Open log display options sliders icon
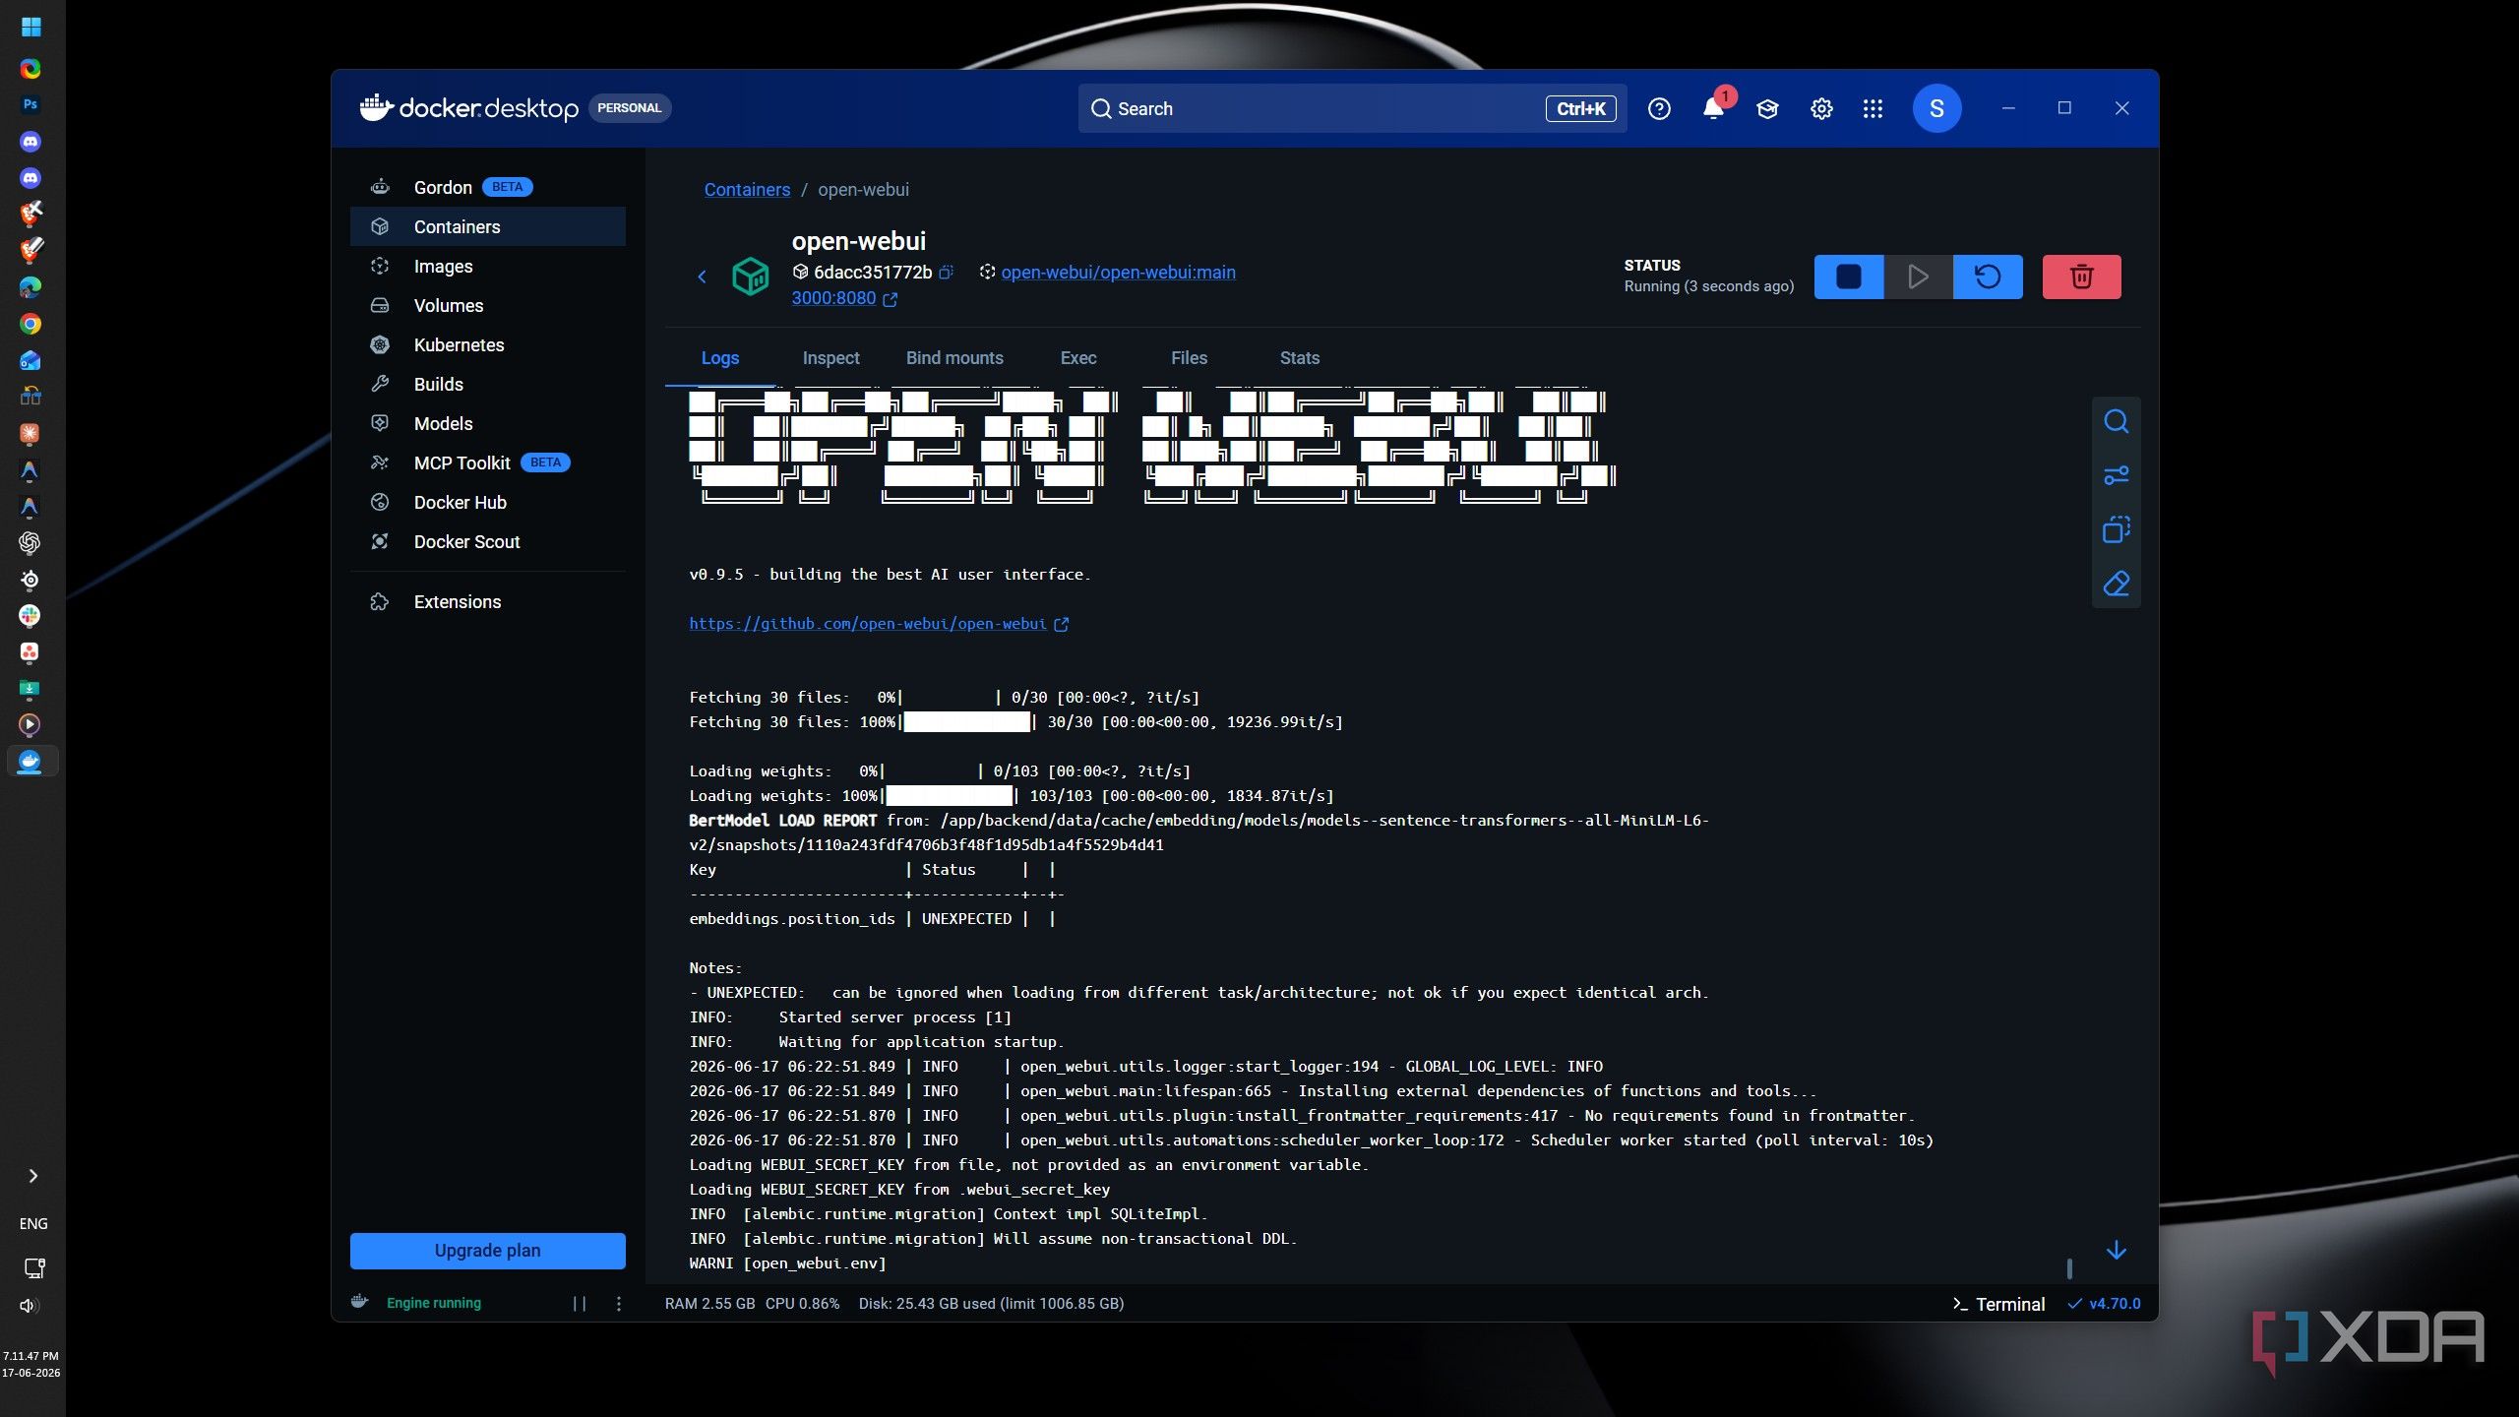The height and width of the screenshot is (1417, 2519). point(2116,476)
